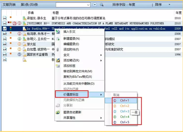Click CR type icon of Lu XueQin row
Image resolution: width=183 pixels, height=132 pixels.
tap(5, 29)
